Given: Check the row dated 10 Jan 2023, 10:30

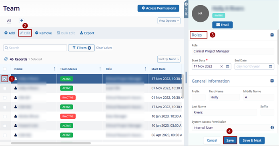Looking at the screenshot, I should 5,116.
